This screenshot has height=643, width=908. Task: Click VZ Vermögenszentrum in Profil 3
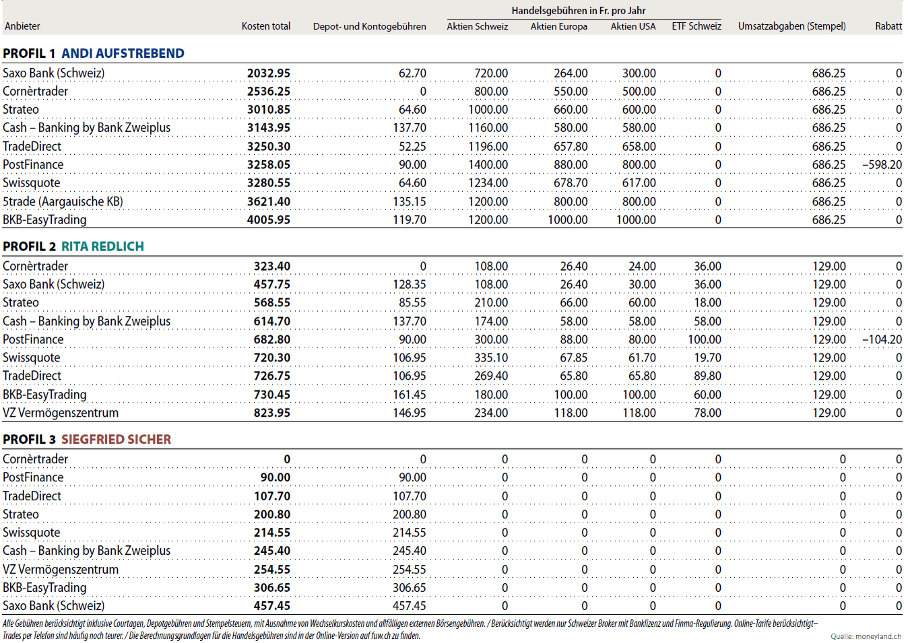point(61,570)
